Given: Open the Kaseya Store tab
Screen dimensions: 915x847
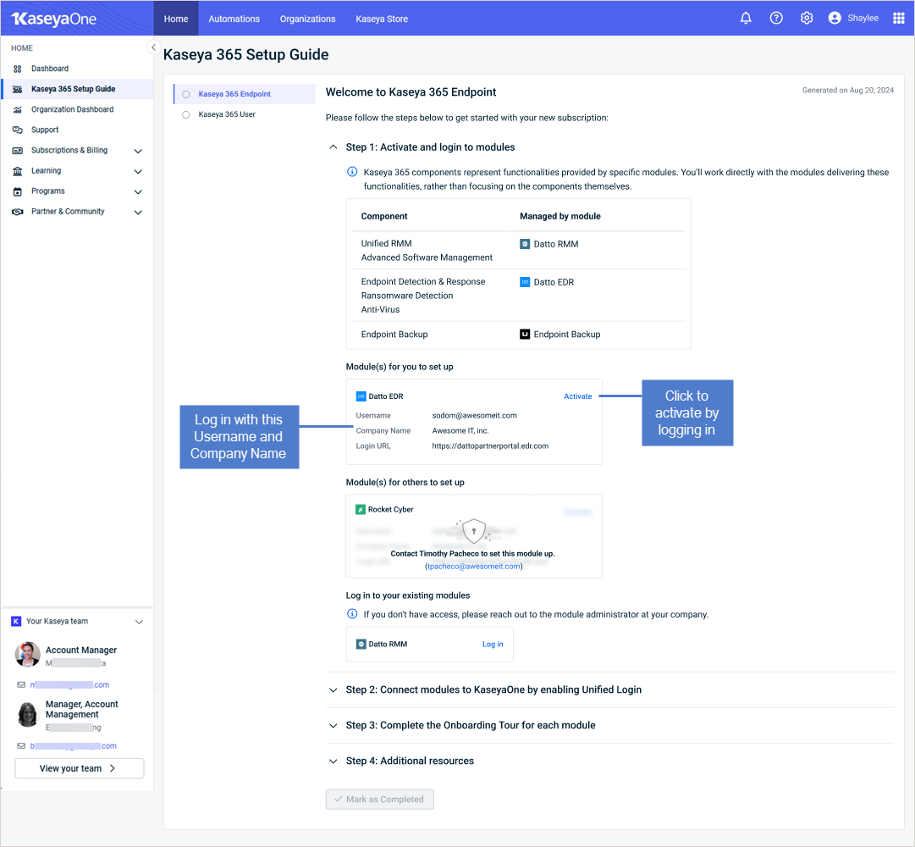Looking at the screenshot, I should pyautogui.click(x=382, y=19).
